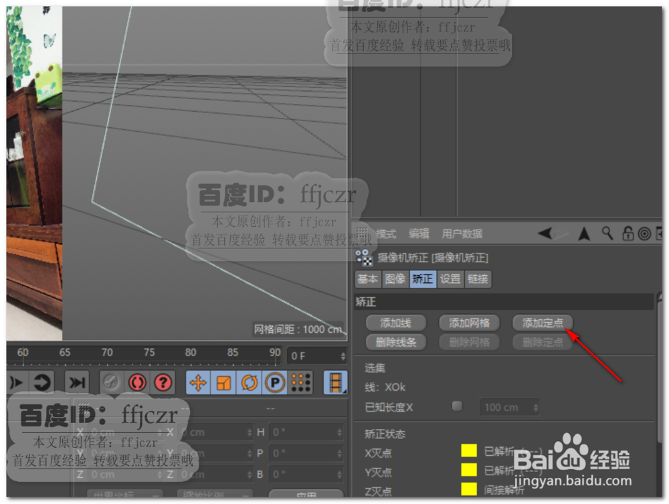Toggle rotation keyframe recording icon
The width and height of the screenshot is (669, 504).
click(x=249, y=382)
